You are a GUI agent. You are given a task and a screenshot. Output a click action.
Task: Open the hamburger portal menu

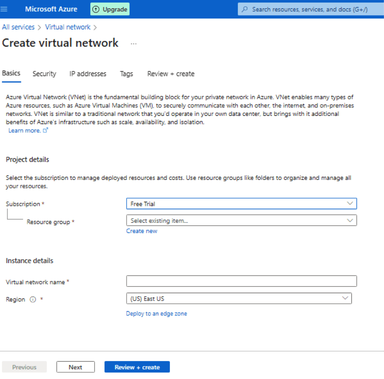coord(4,9)
